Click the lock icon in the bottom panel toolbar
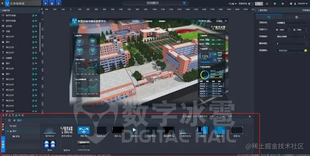Image resolution: width=310 pixels, height=156 pixels. tap(16, 115)
